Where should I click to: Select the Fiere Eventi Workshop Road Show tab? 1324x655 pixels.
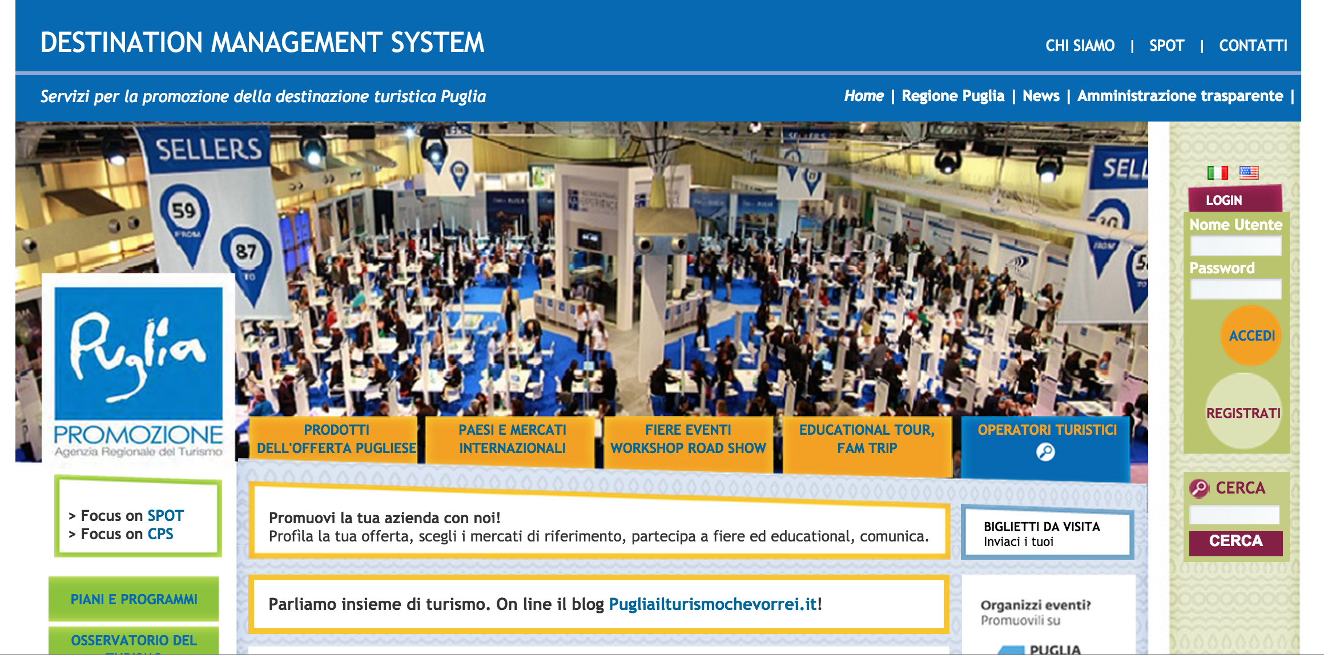688,439
